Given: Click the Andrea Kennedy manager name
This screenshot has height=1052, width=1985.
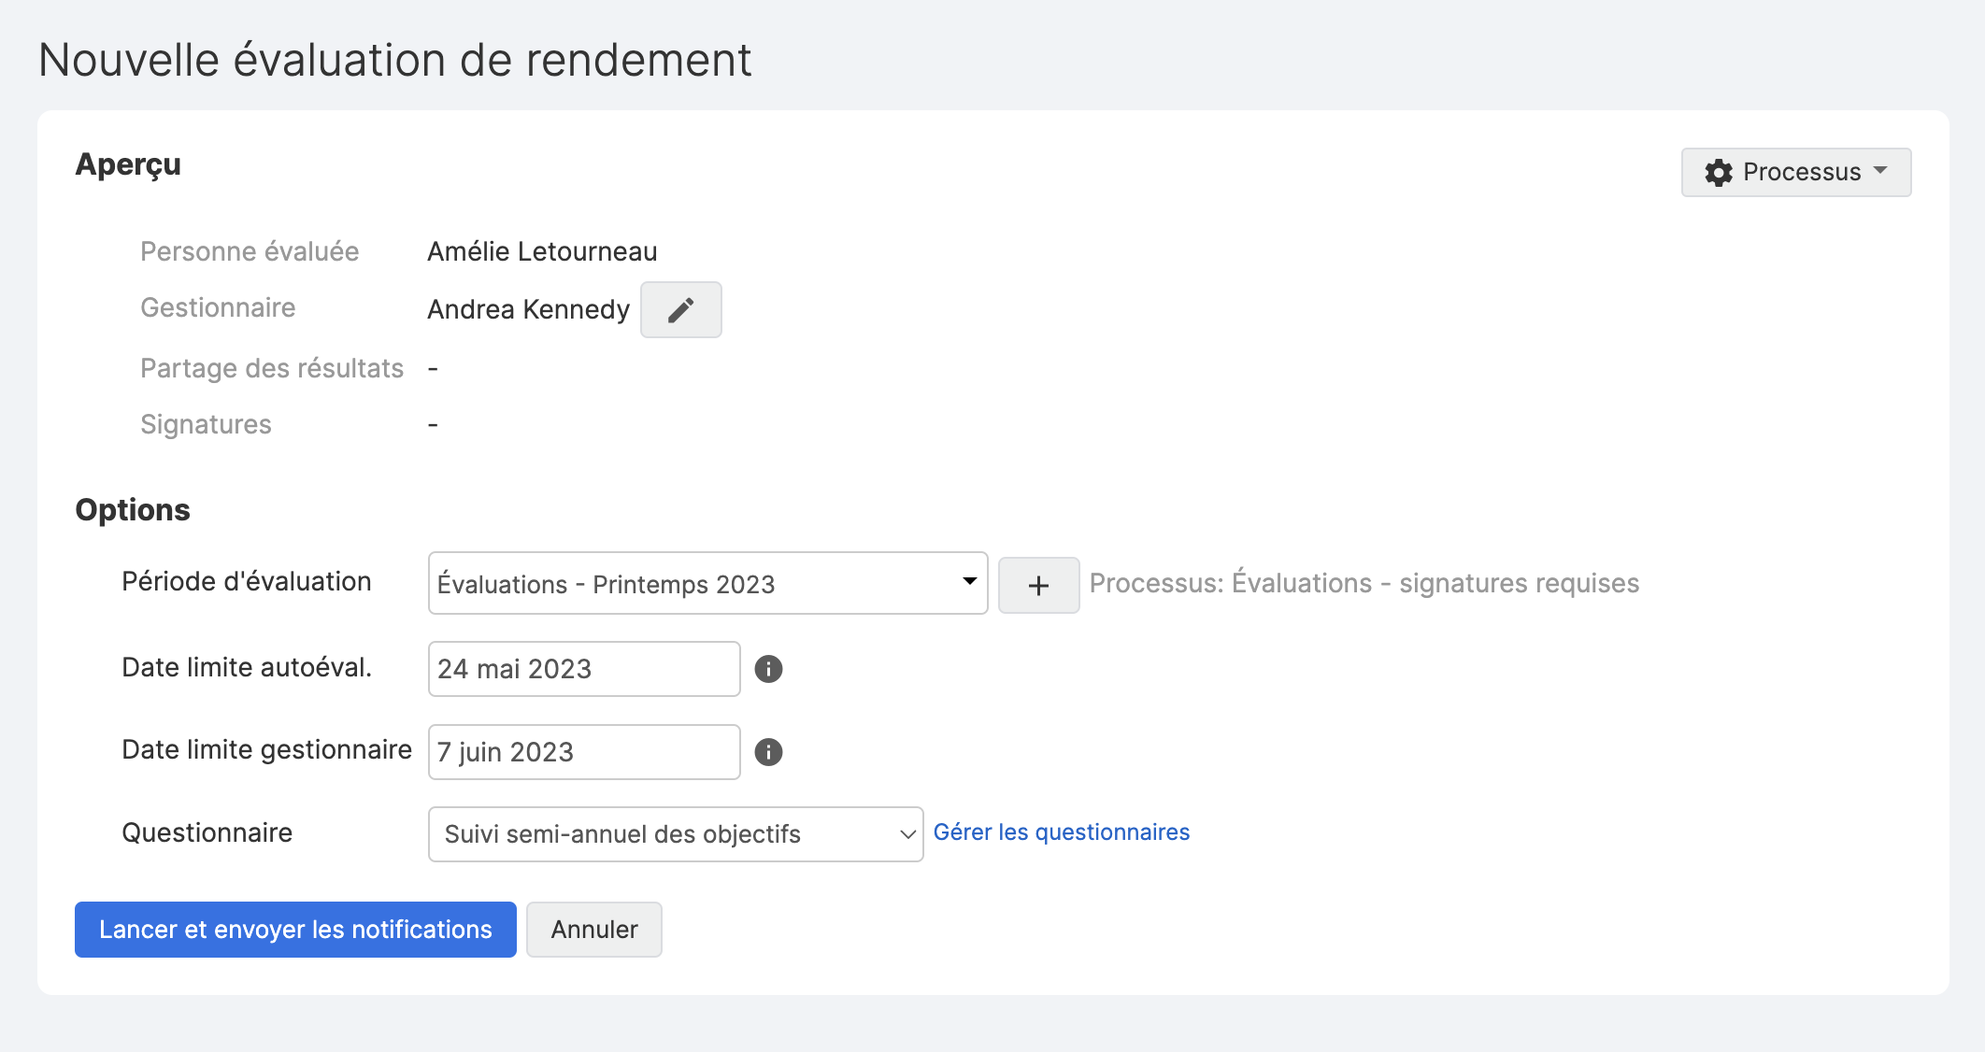Looking at the screenshot, I should pos(528,309).
